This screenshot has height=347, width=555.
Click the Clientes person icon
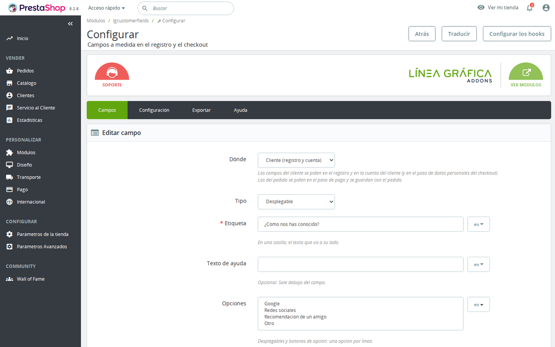point(9,95)
